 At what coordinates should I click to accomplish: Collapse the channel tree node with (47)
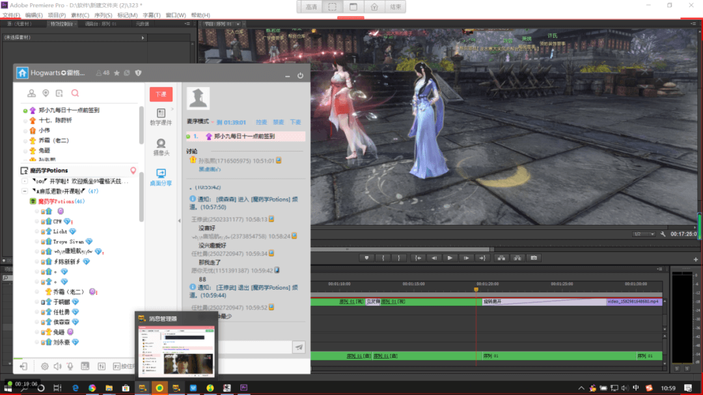[25, 192]
